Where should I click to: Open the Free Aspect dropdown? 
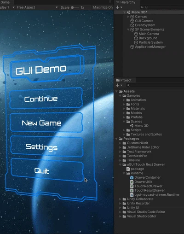coord(37,7)
